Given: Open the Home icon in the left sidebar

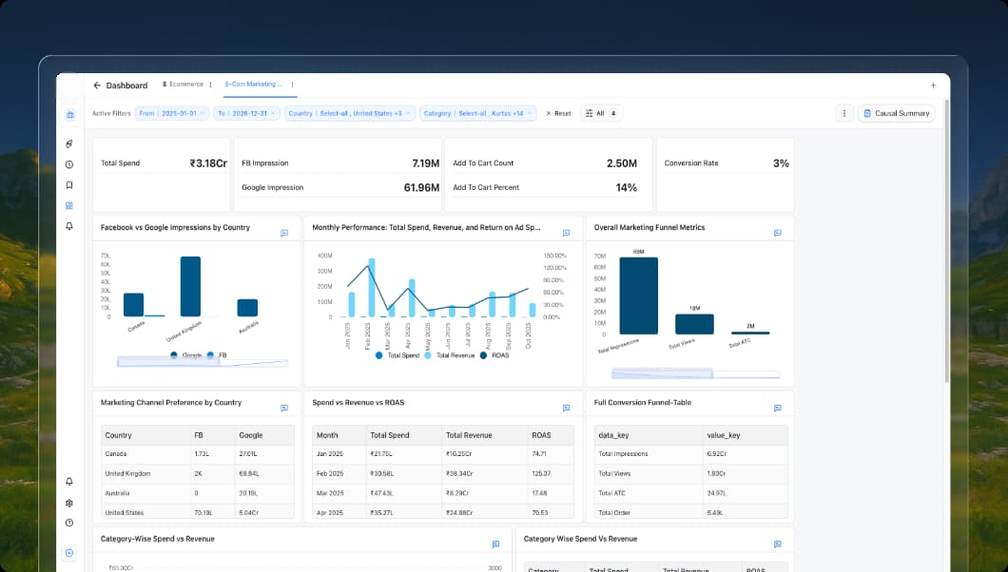Looking at the screenshot, I should click(68, 114).
